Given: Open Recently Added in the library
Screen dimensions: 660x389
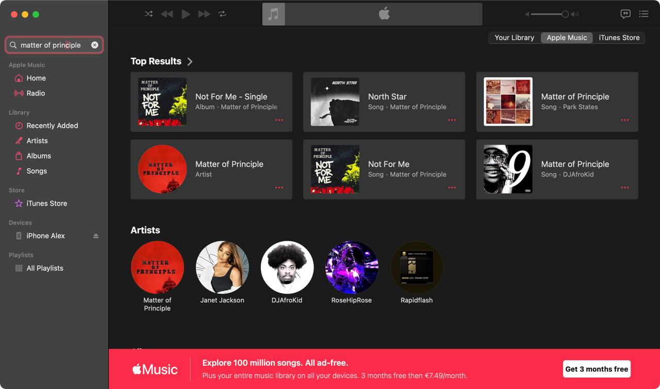Looking at the screenshot, I should 52,126.
